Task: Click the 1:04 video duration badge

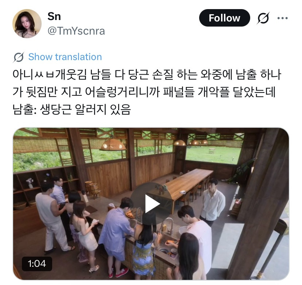Action: click(37, 264)
